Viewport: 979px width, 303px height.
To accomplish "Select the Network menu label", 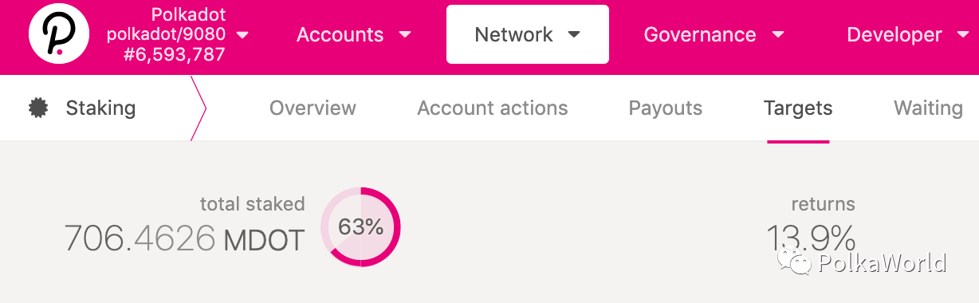I will click(513, 35).
